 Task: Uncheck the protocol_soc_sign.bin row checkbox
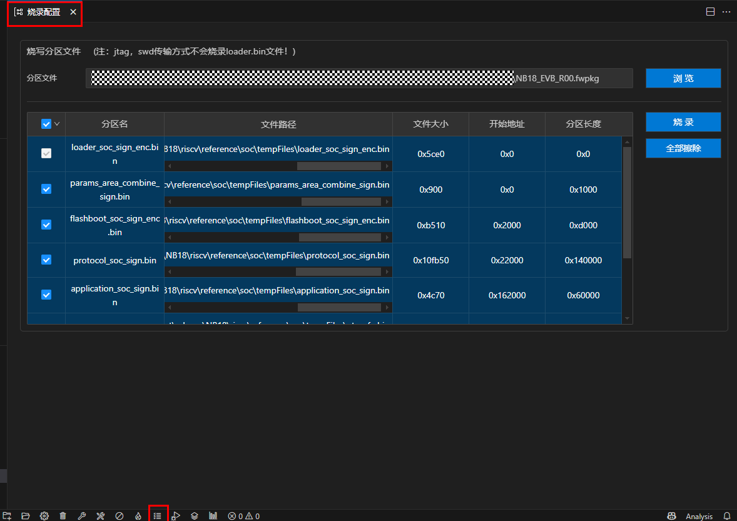(x=46, y=260)
